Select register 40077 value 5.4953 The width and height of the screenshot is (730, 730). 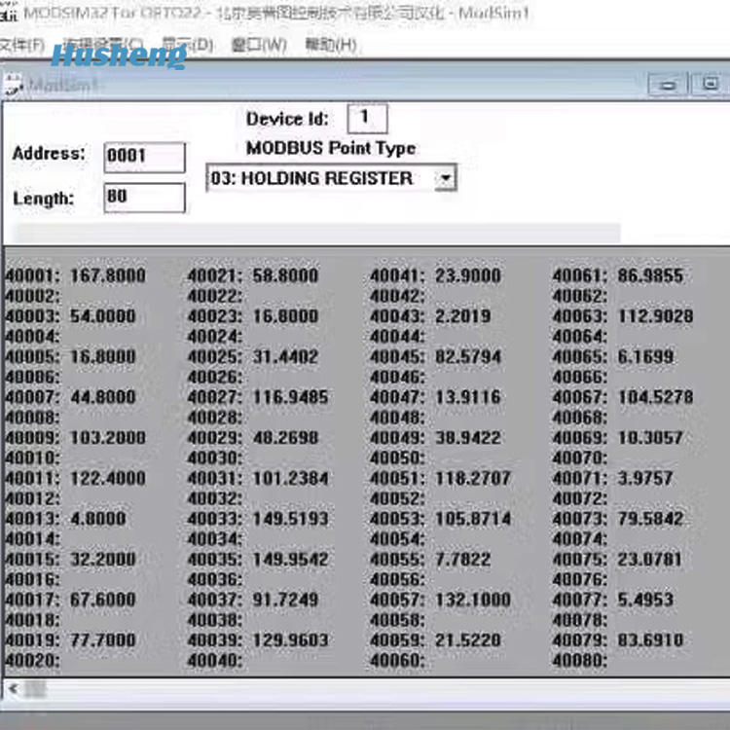tap(645, 600)
